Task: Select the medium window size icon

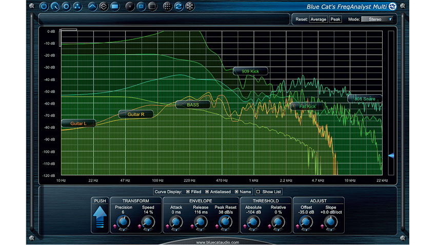Action: pos(141,6)
